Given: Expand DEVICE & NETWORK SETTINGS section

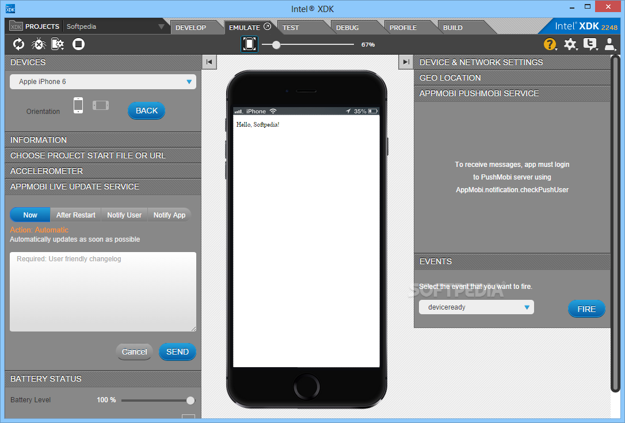Looking at the screenshot, I should [x=512, y=62].
